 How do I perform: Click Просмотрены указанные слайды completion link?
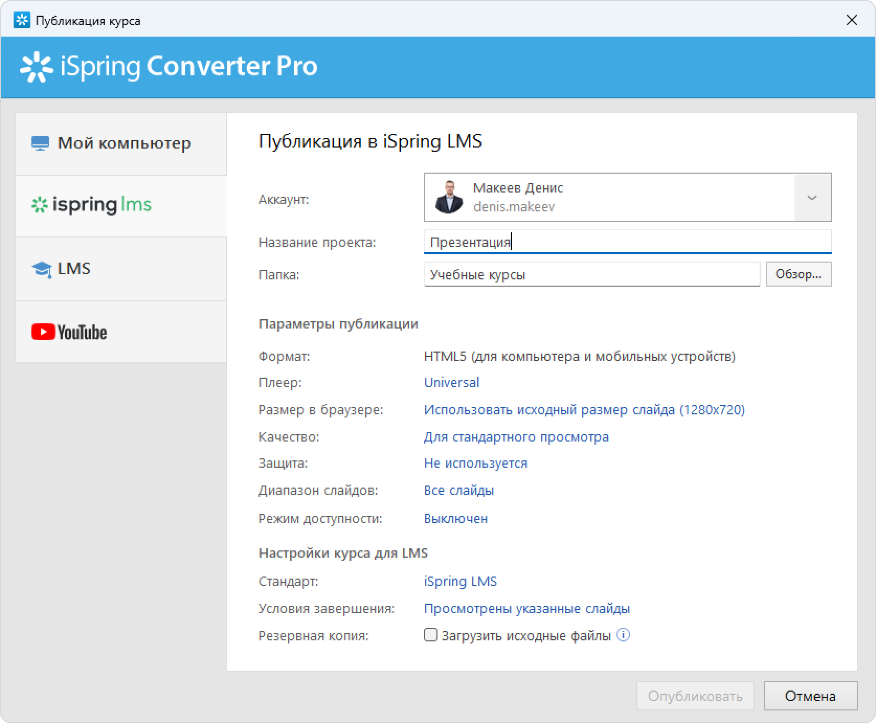(527, 608)
